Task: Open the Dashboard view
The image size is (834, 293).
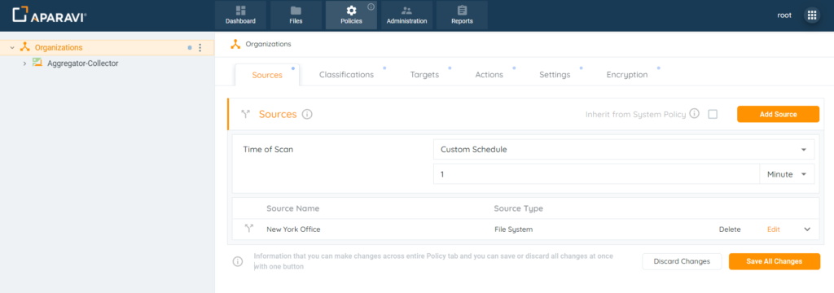Action: click(x=240, y=15)
